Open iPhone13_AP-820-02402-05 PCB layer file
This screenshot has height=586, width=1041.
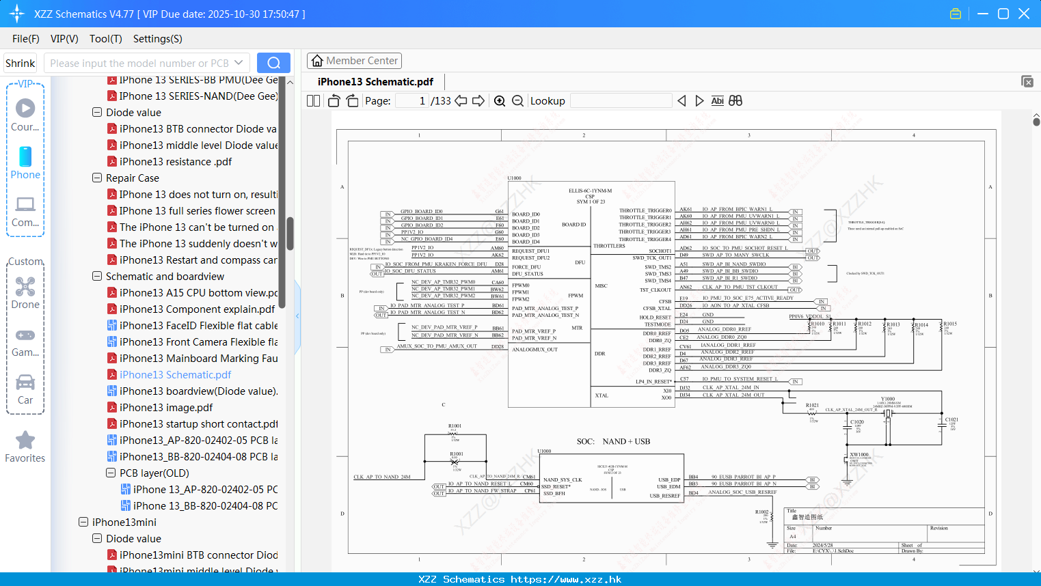192,440
